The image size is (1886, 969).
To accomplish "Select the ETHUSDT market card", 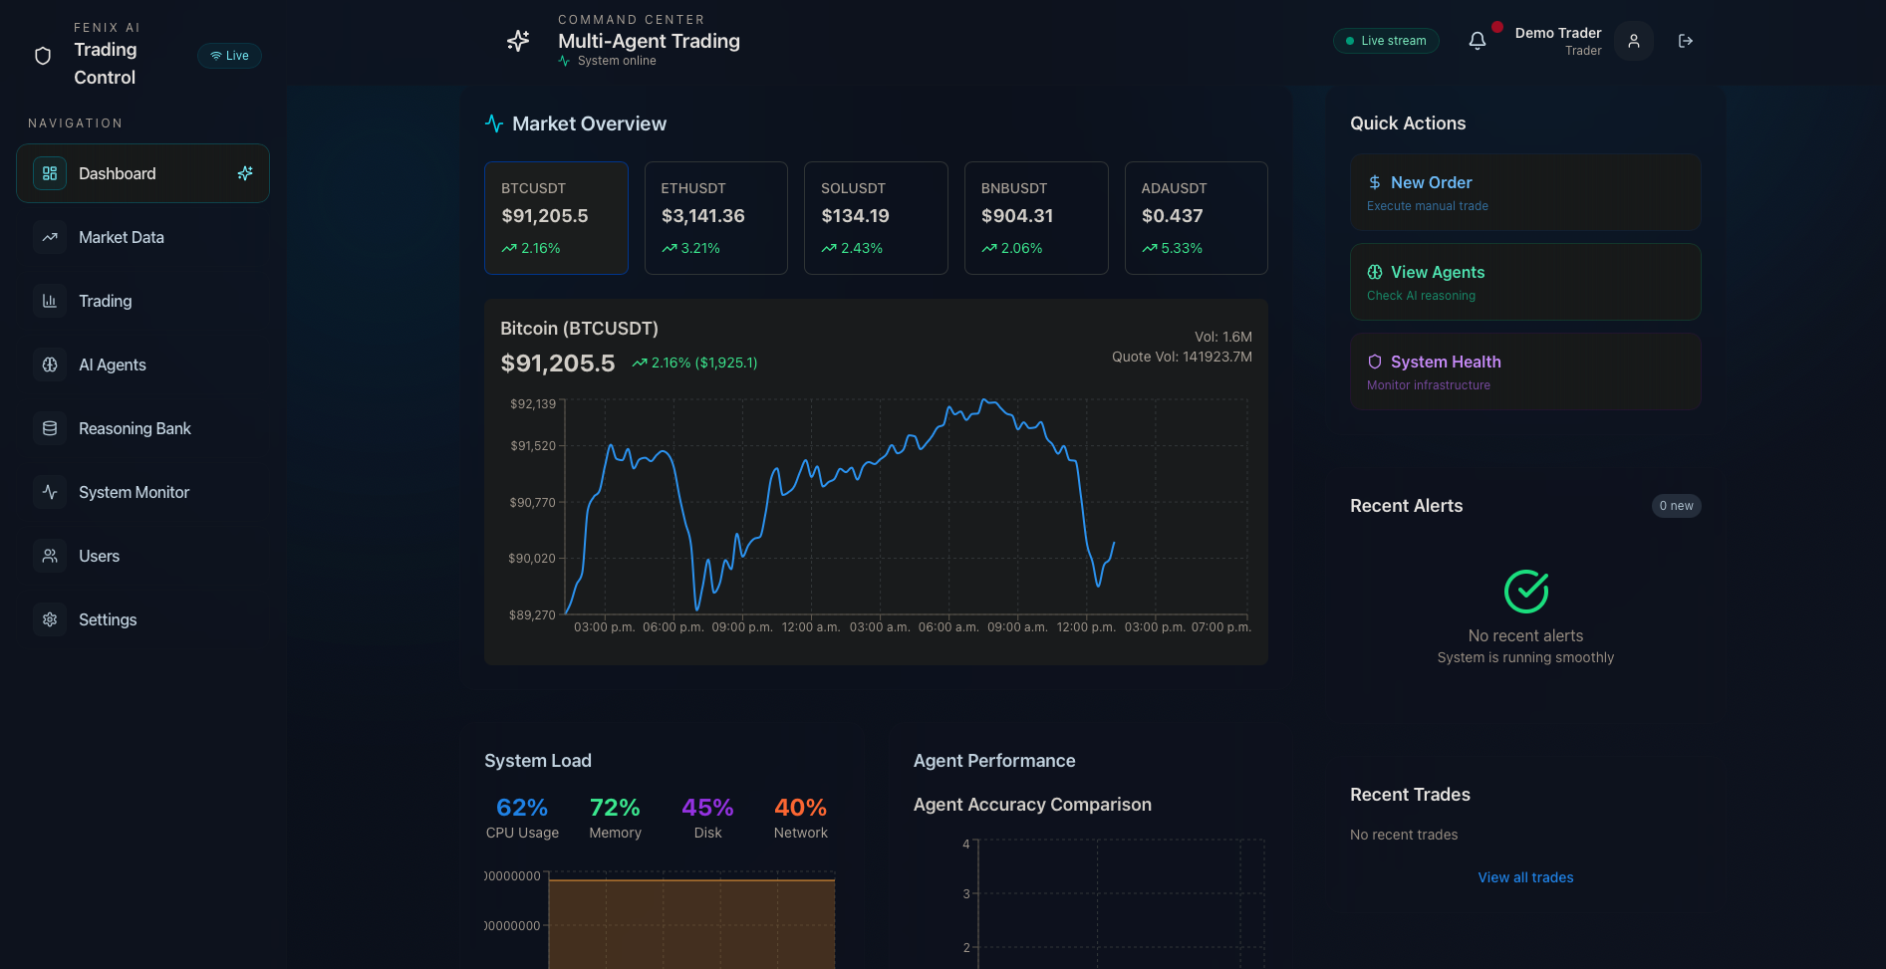I will coord(716,218).
